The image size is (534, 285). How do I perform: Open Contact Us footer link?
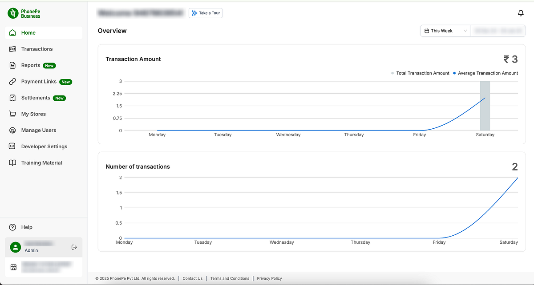point(193,278)
